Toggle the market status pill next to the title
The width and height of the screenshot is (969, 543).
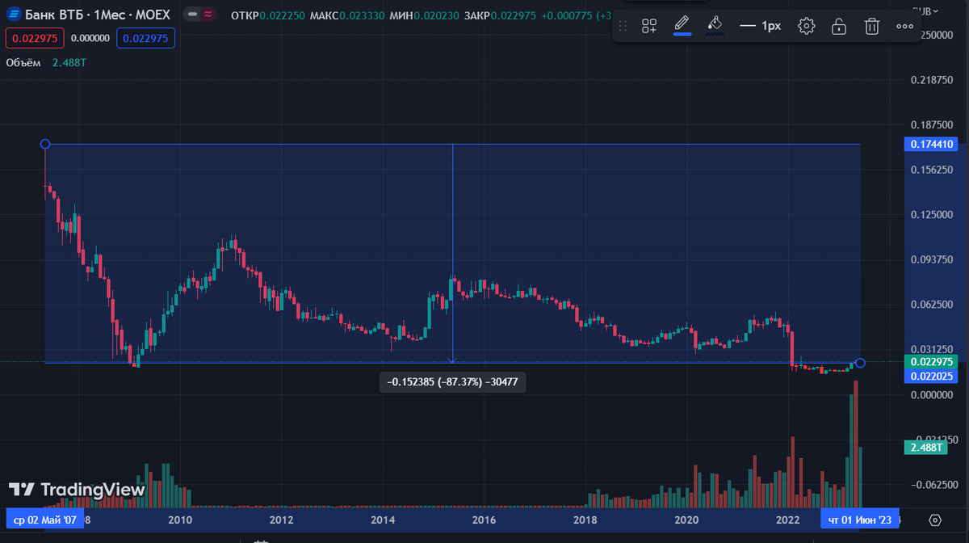pos(201,15)
